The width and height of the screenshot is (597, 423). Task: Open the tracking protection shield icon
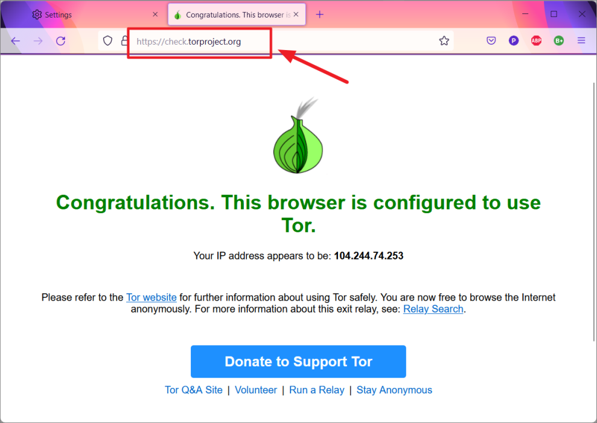[107, 41]
